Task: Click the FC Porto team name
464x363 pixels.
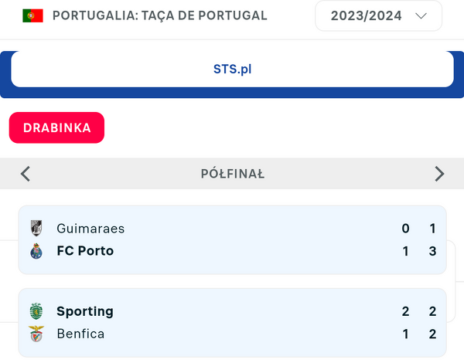Action: 85,251
